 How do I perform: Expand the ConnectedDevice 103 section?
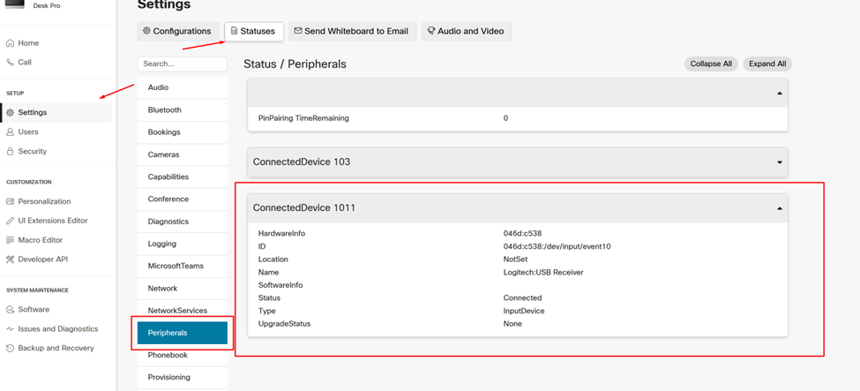(x=779, y=162)
